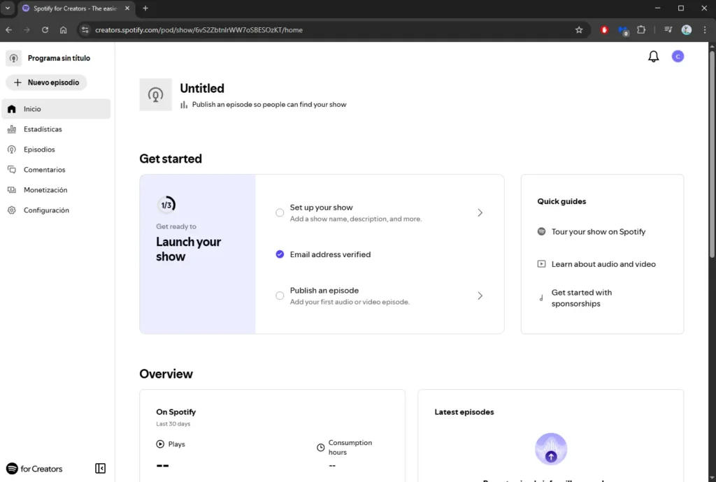Click the Email address verified checkmark
The width and height of the screenshot is (716, 482).
279,254
